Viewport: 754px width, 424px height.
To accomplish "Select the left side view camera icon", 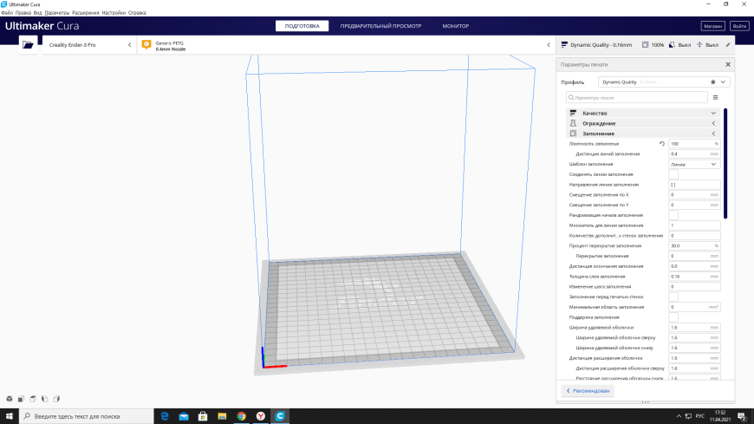I will click(x=45, y=399).
